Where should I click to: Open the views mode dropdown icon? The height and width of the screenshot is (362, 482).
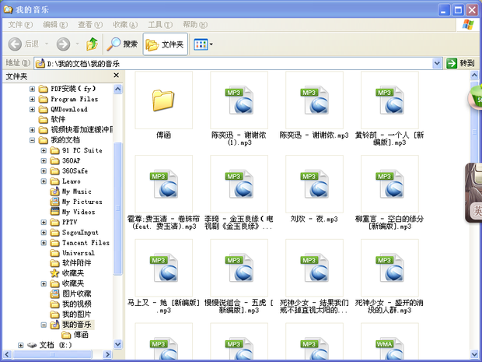pos(203,44)
